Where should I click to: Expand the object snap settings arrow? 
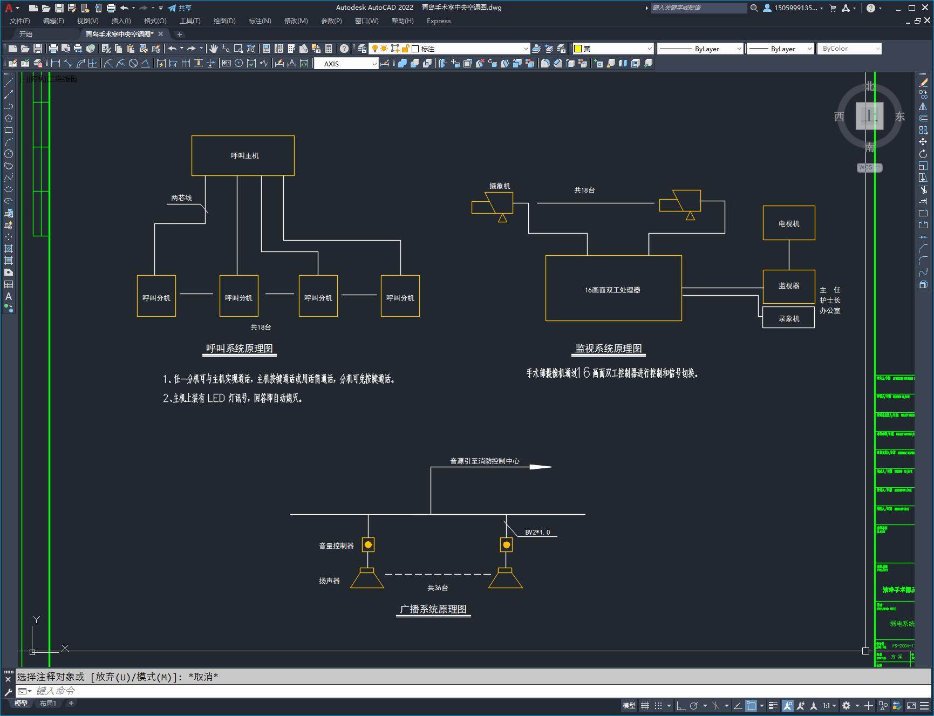[x=762, y=705]
